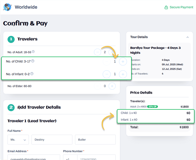Click the Worldwide globe logo icon
This screenshot has width=196, height=160.
[8, 7]
